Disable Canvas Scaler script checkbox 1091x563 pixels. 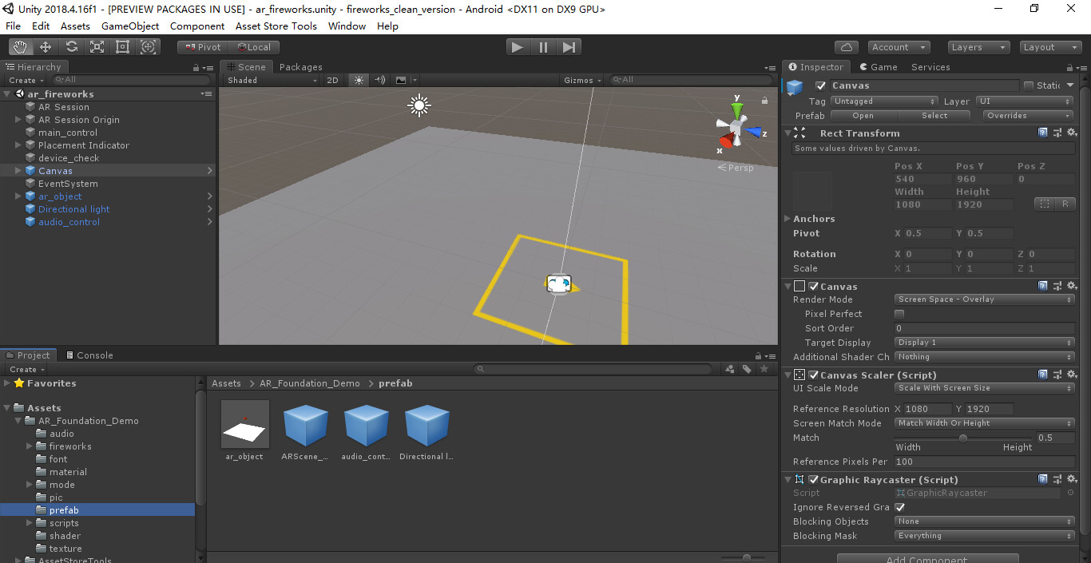pyautogui.click(x=813, y=375)
